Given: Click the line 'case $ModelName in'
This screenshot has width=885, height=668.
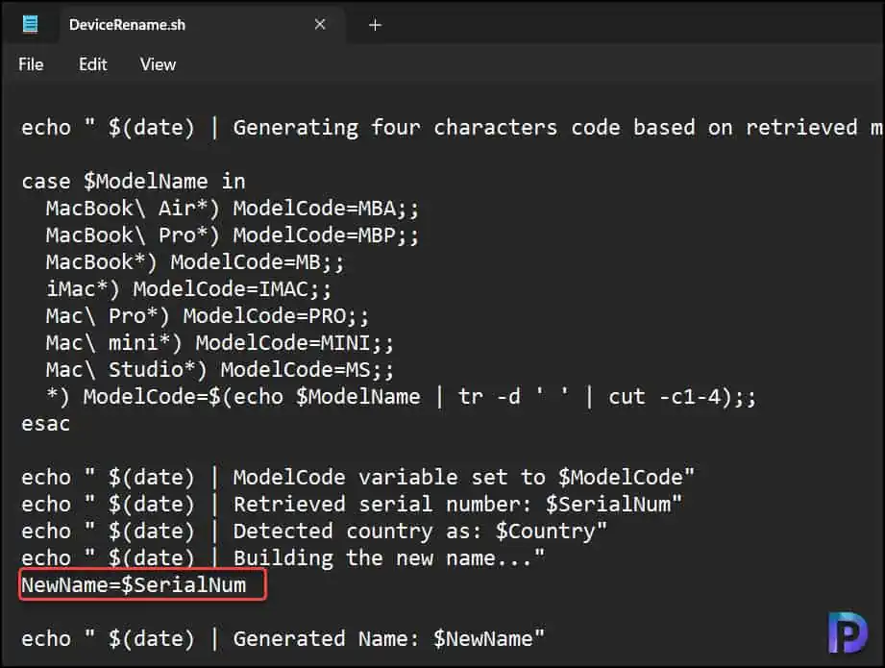Looking at the screenshot, I should coord(134,182).
